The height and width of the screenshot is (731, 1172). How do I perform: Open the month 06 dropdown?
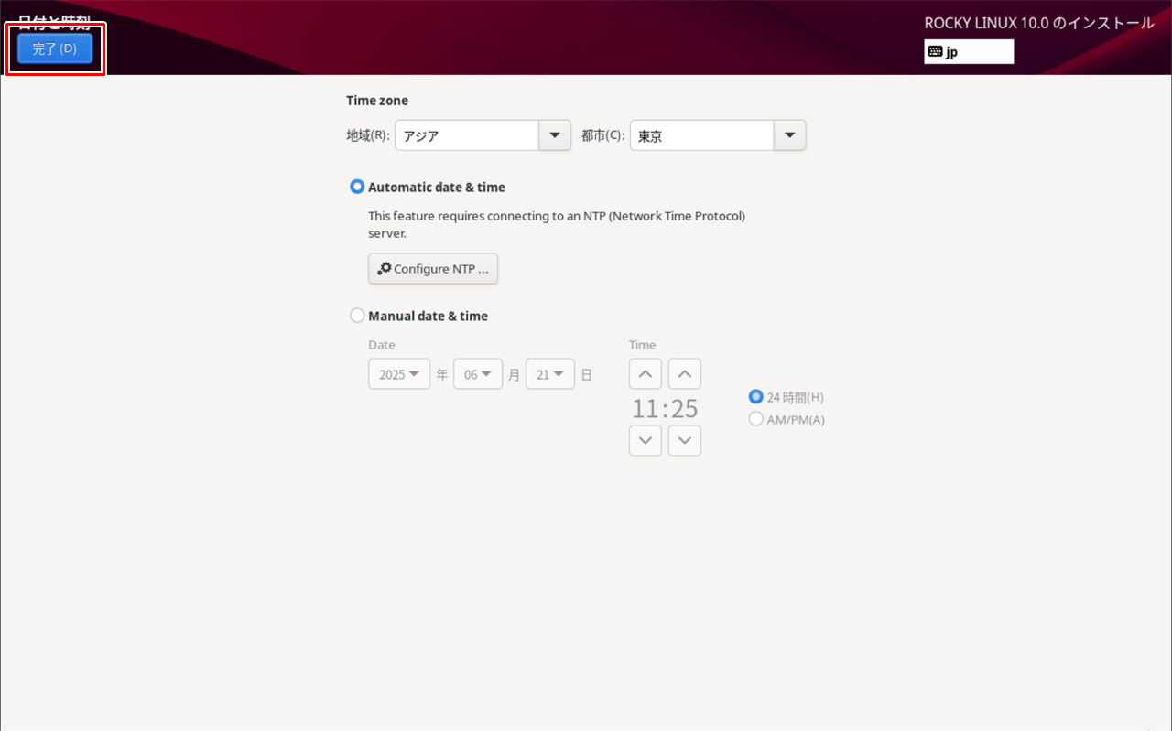[x=478, y=374]
